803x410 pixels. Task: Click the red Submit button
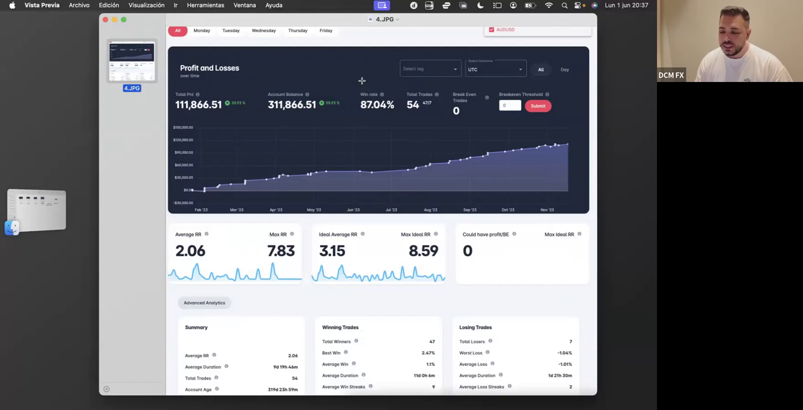pos(538,106)
